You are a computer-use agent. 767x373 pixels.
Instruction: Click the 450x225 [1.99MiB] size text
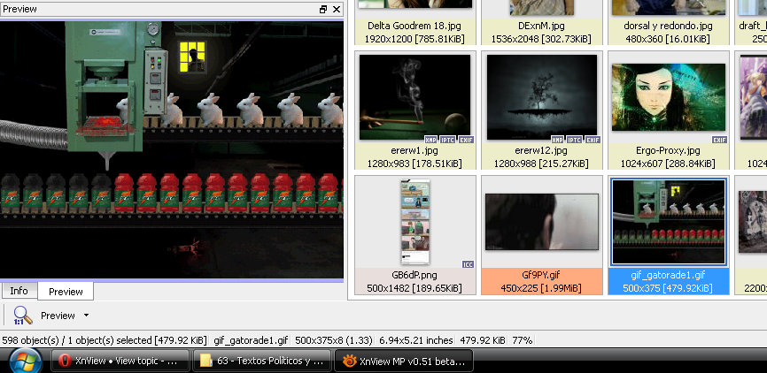(x=541, y=288)
